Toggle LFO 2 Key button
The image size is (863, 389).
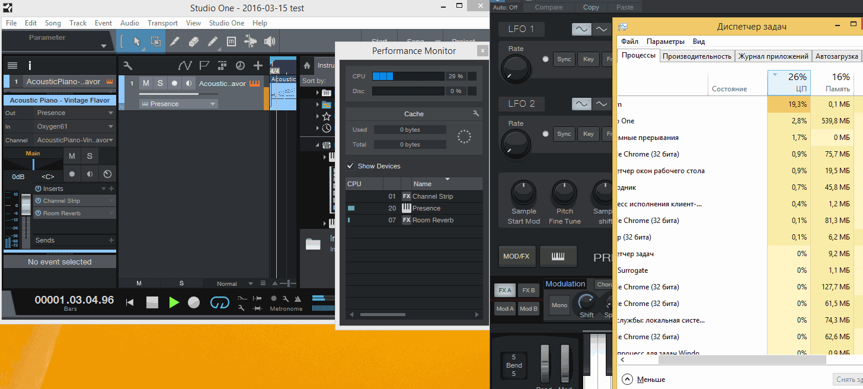pyautogui.click(x=588, y=133)
